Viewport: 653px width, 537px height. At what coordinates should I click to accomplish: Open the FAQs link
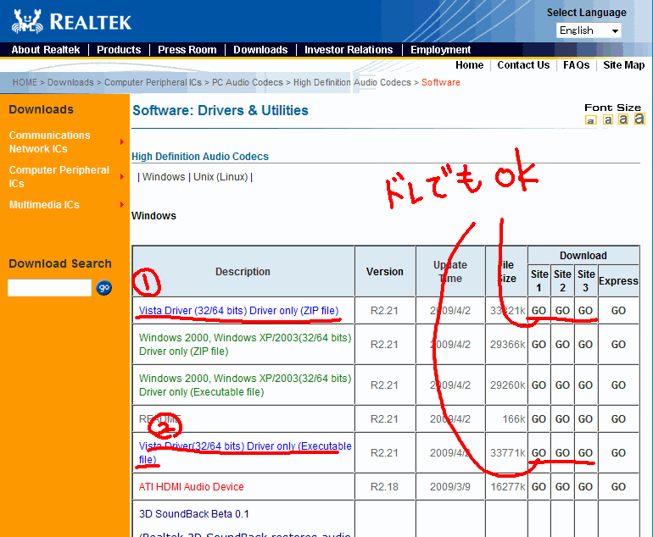577,65
